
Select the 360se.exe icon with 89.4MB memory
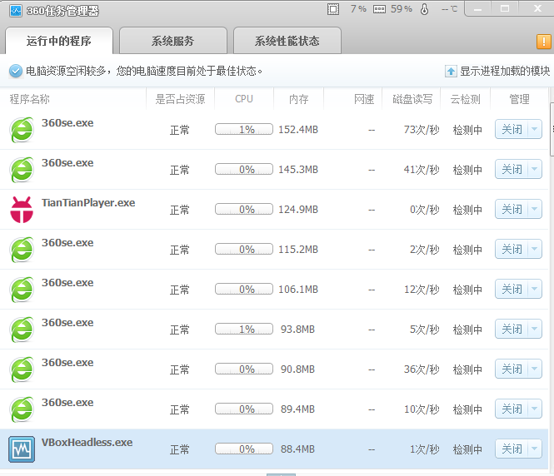point(22,409)
